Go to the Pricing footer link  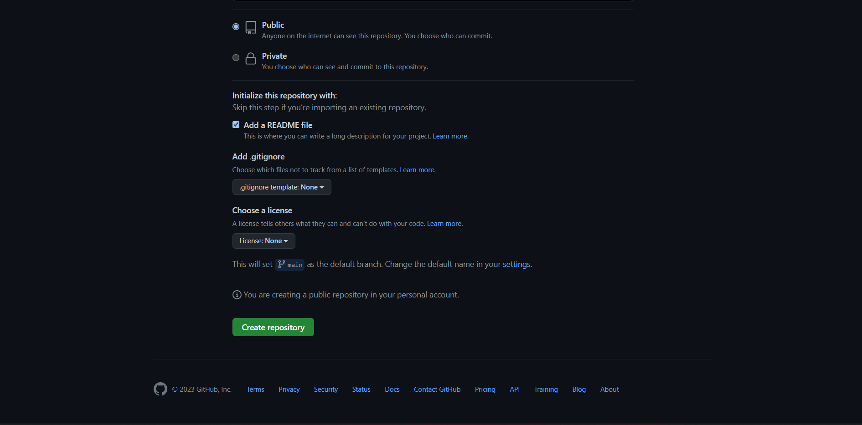(x=485, y=389)
